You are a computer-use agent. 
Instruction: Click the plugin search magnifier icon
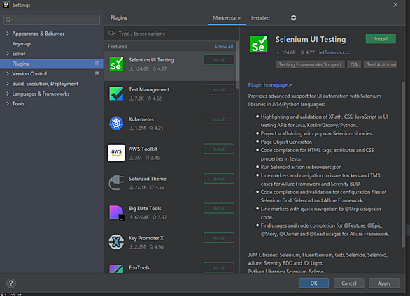pos(112,34)
